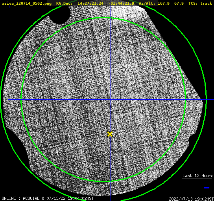Viewport: 214px width, 201px height.
Task: Click the azimuth value 167.9
Action: pyautogui.click(x=164, y=3)
